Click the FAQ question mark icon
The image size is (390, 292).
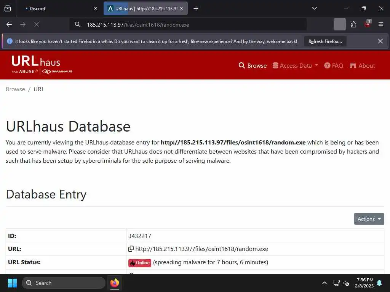(327, 65)
